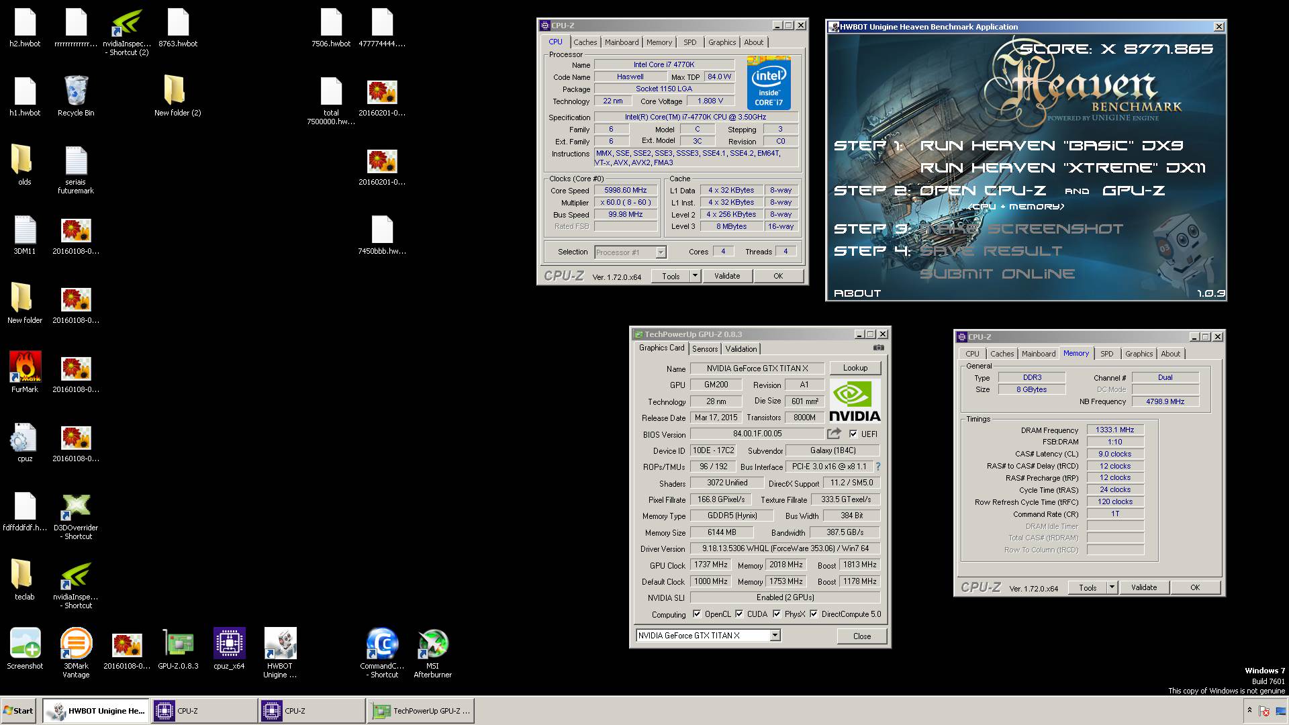This screenshot has width=1289, height=725.
Task: Open the HWBOT Unigine desktop shortcut
Action: 280,652
